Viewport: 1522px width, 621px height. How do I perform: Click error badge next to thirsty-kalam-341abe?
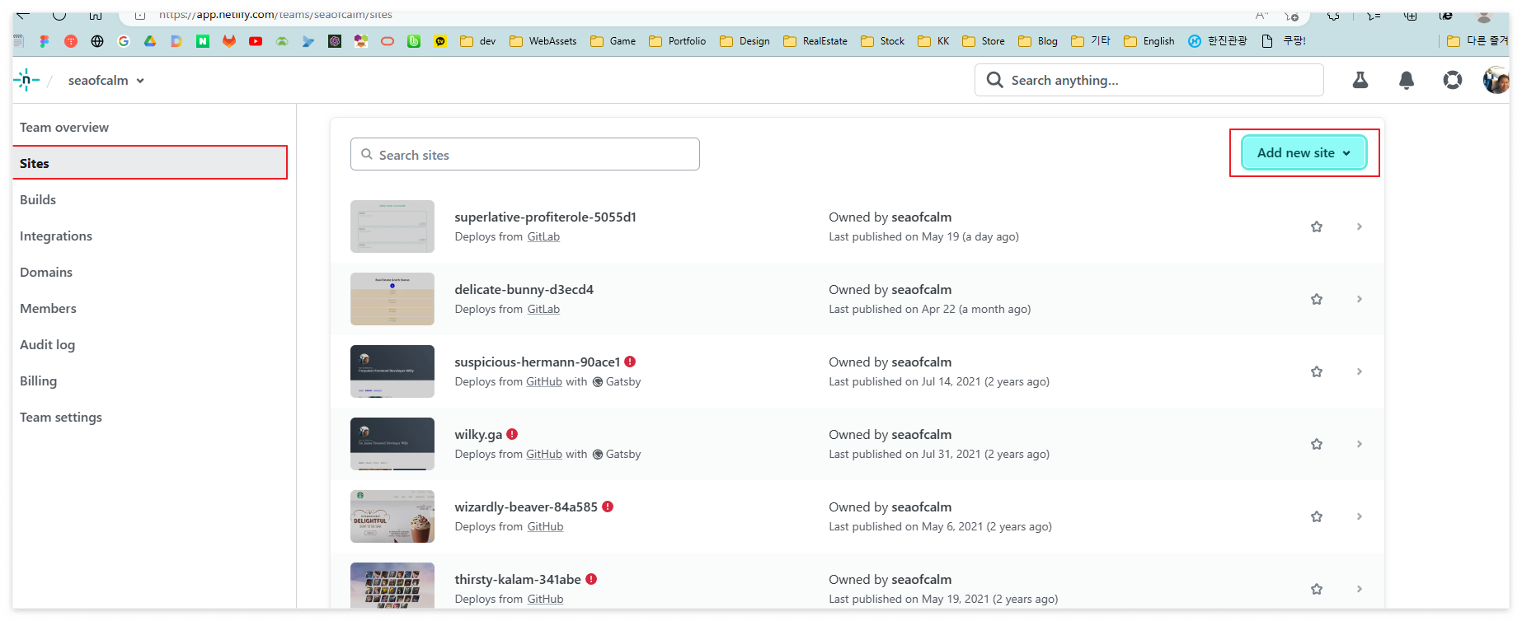pos(591,579)
